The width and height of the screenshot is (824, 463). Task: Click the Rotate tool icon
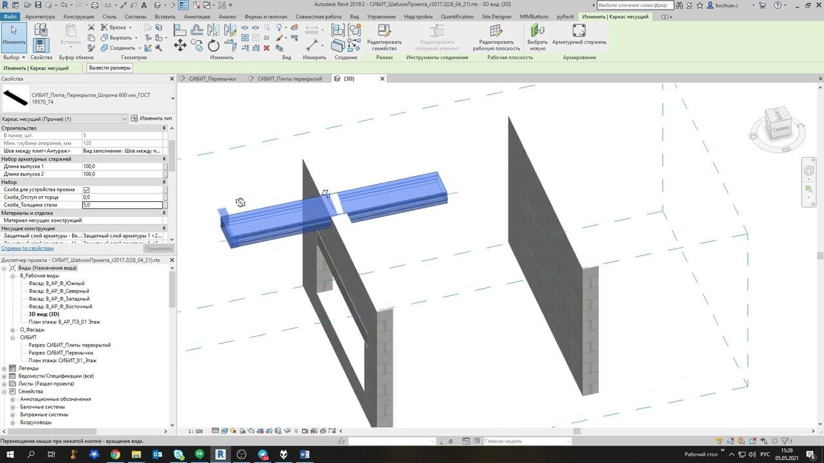pyautogui.click(x=214, y=46)
